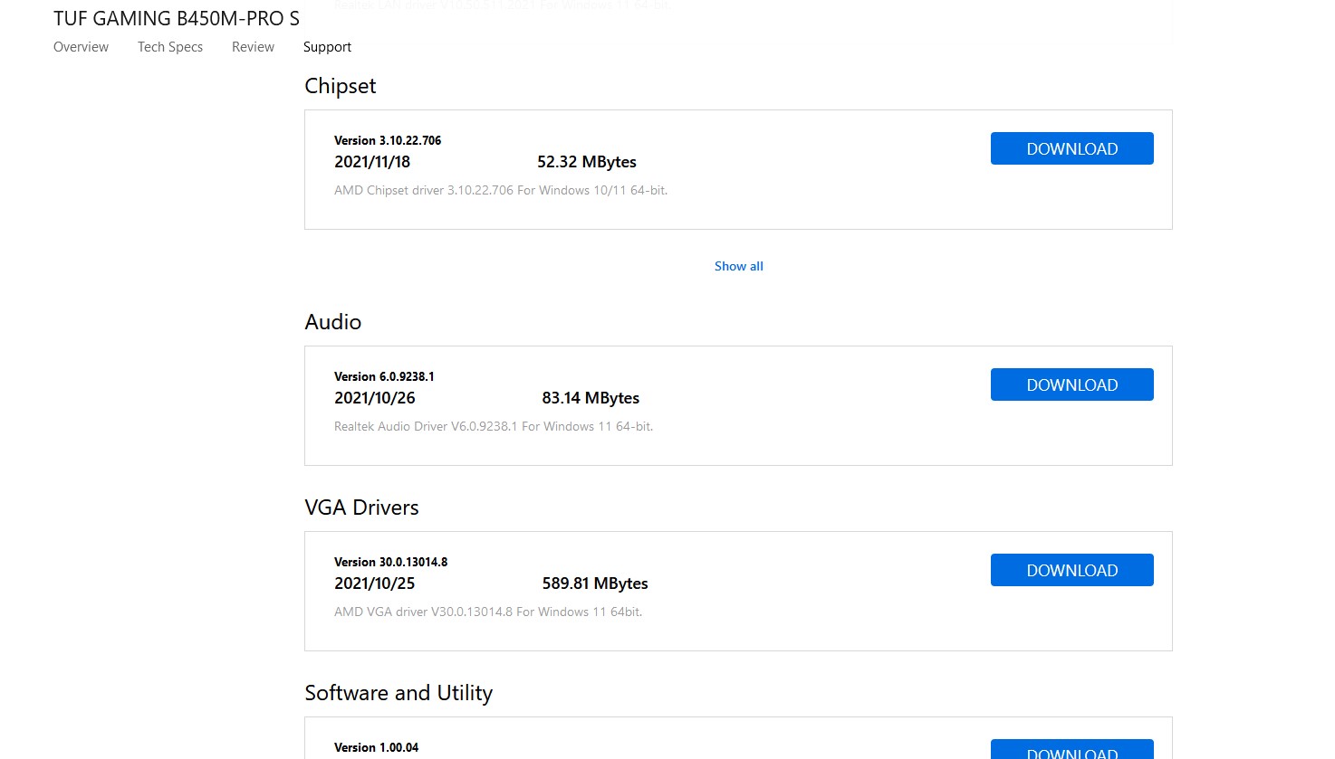
Task: Click VGA Version 30.0.13014.8 label
Action: point(390,562)
